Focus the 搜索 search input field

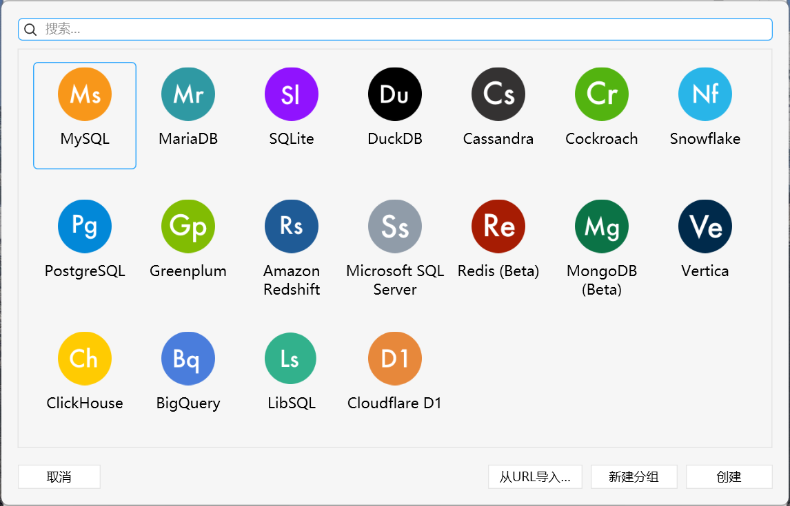click(x=395, y=29)
